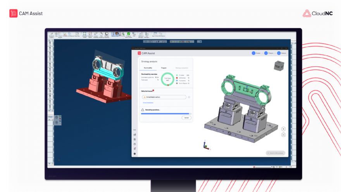The image size is (341, 192).
Task: Click the Detected issues red badge
Action: point(153,90)
